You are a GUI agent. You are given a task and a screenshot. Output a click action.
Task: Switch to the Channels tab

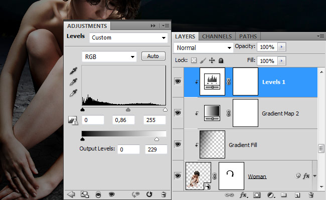tap(217, 36)
